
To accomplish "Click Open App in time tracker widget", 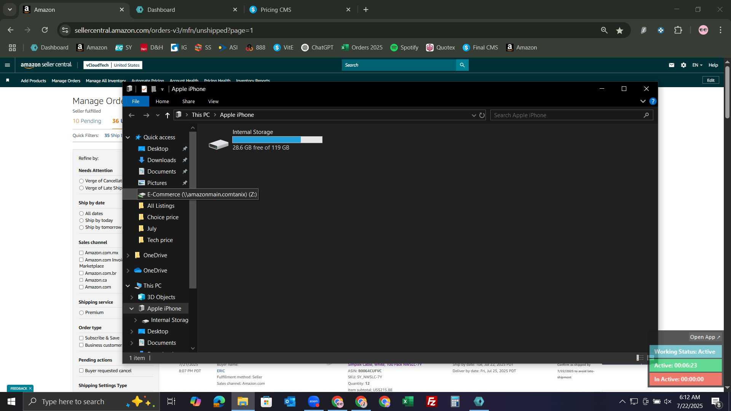I will click(x=705, y=337).
